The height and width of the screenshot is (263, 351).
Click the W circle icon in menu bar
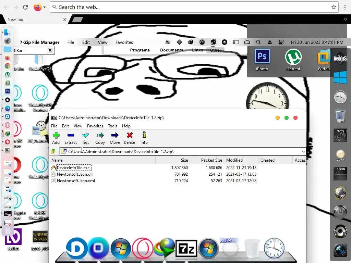point(202,42)
